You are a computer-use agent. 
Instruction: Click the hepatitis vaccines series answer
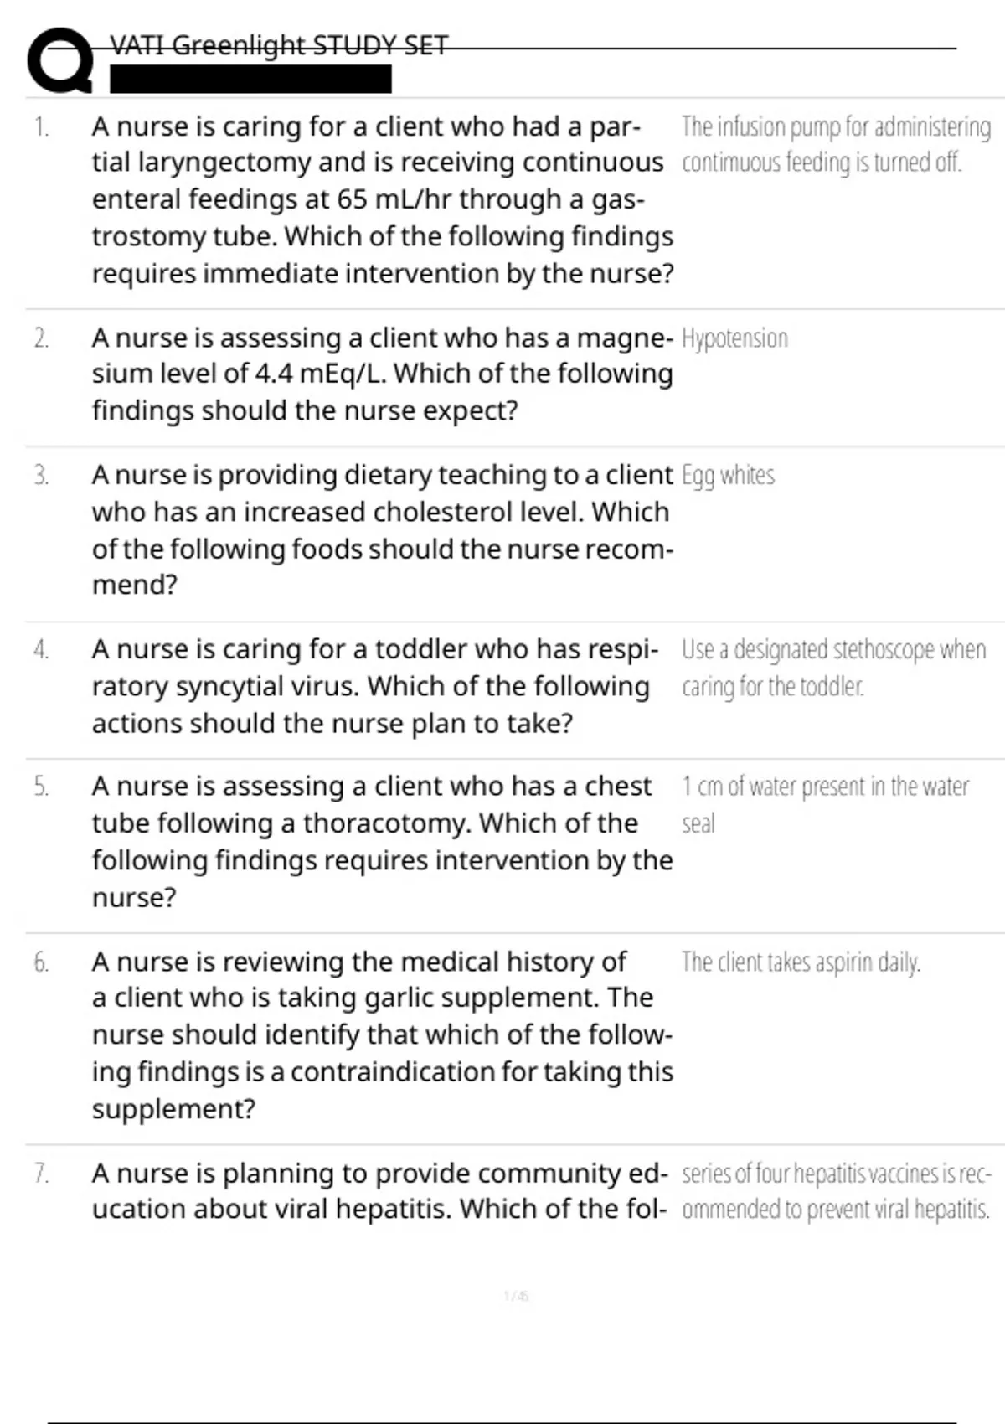click(x=836, y=1191)
